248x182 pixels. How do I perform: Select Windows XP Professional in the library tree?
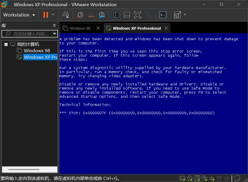click(40, 57)
